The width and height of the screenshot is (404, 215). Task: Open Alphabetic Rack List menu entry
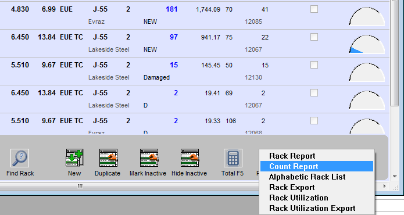[x=317, y=177]
